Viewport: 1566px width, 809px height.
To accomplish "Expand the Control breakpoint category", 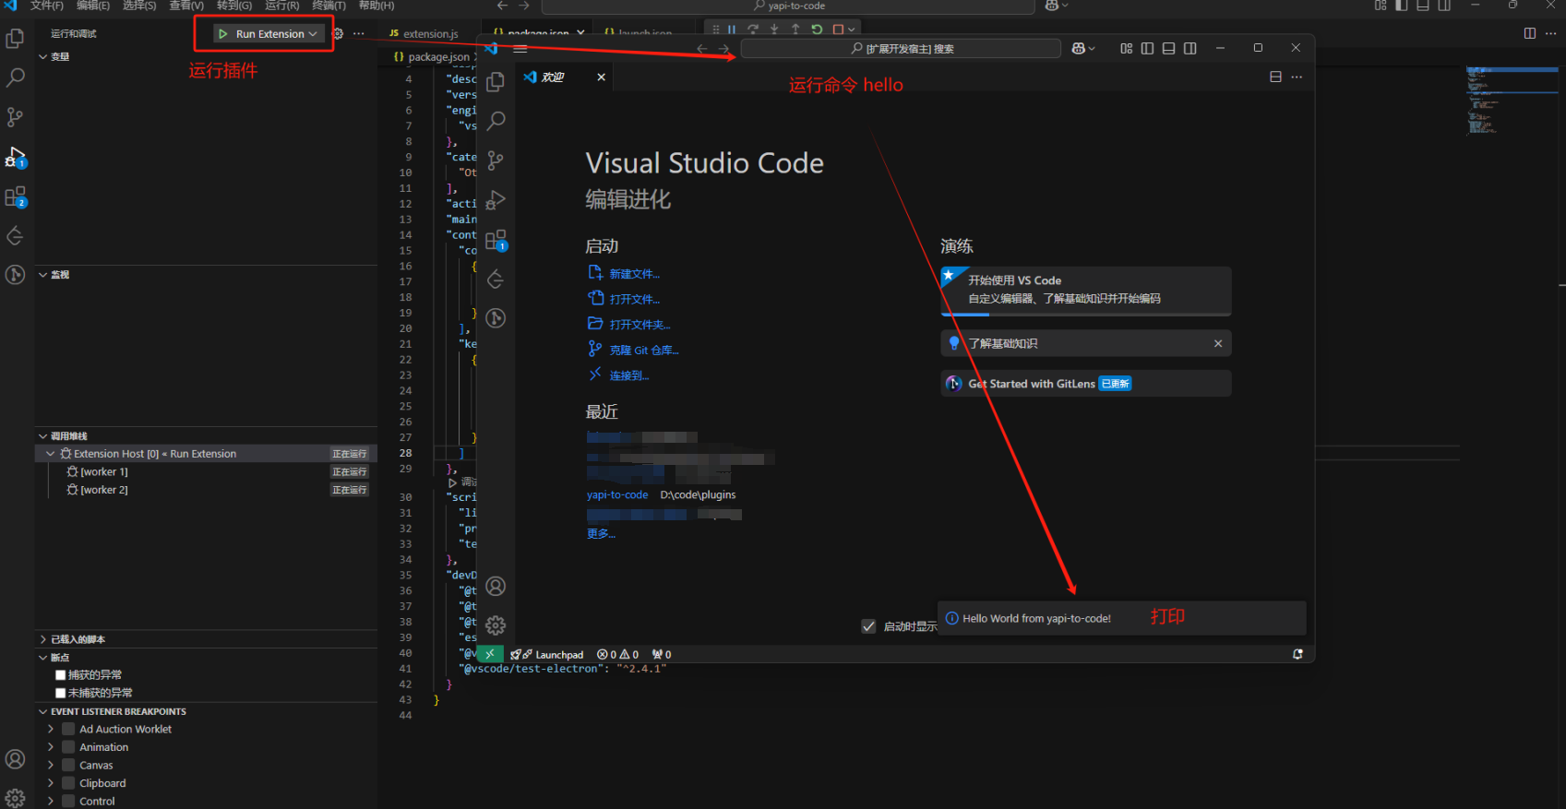I will point(51,801).
